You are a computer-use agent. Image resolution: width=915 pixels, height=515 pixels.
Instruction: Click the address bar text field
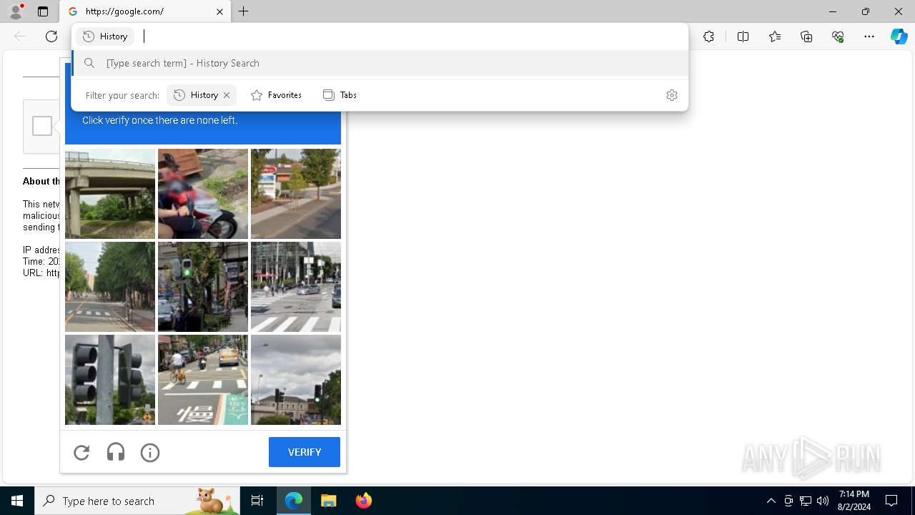click(x=411, y=36)
